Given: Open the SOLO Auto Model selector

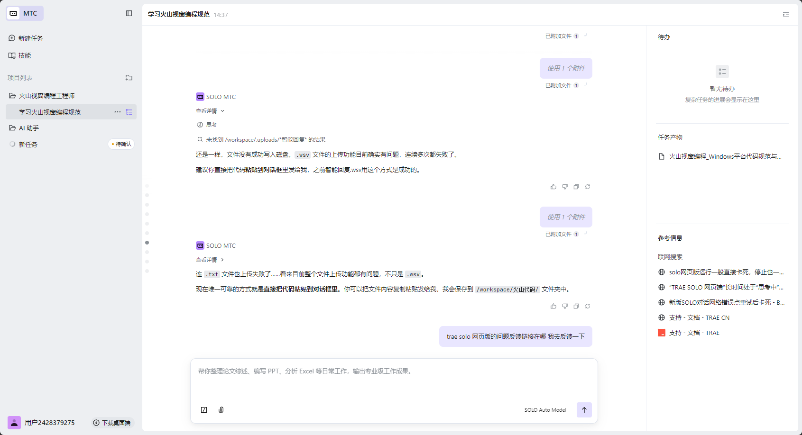Looking at the screenshot, I should [545, 410].
